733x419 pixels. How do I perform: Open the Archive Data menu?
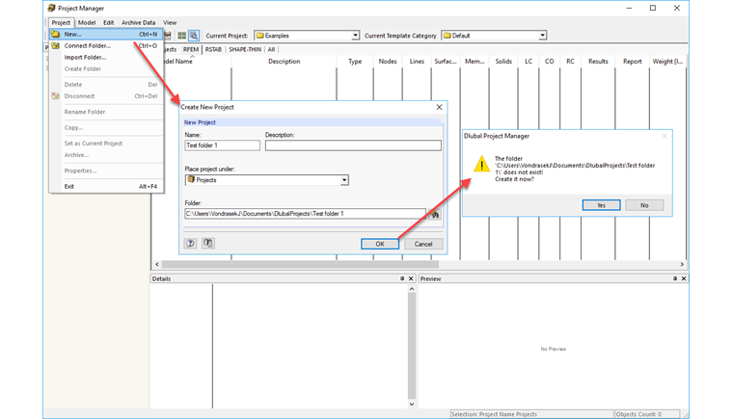click(x=138, y=22)
